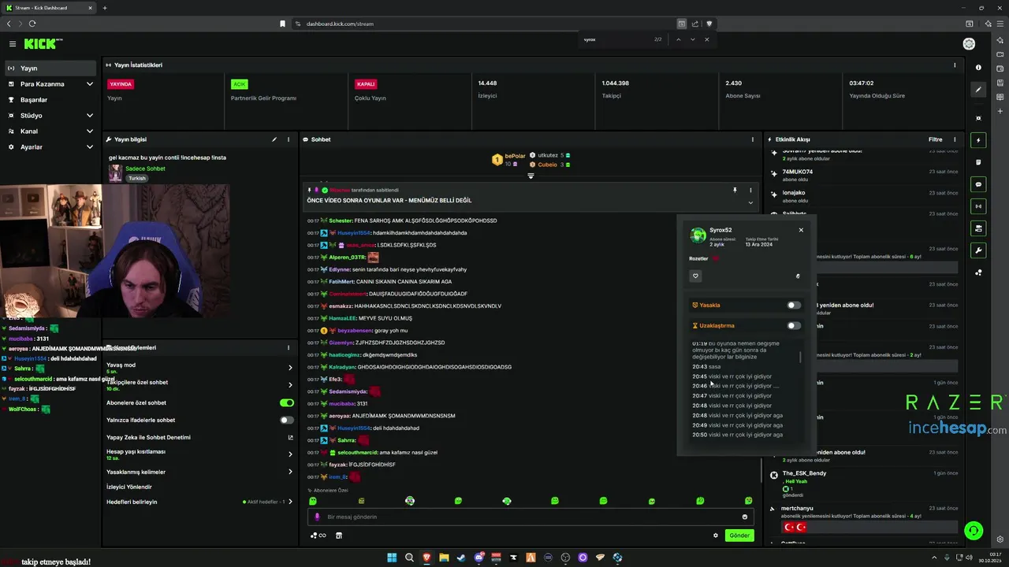Click the points infinity icon below chat
Viewport: 1009px width, 567px height.
click(318, 535)
